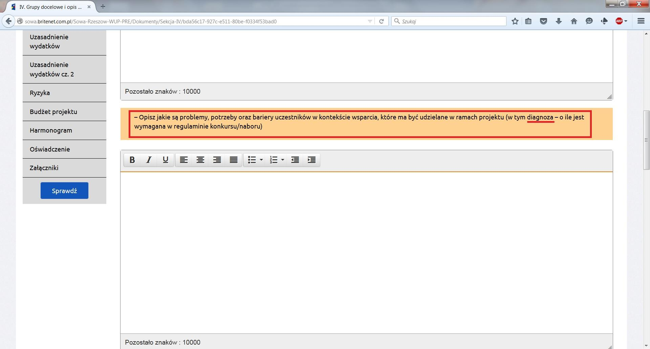Open the Adblock Plus dropdown arrow
The width and height of the screenshot is (650, 349).
click(626, 21)
